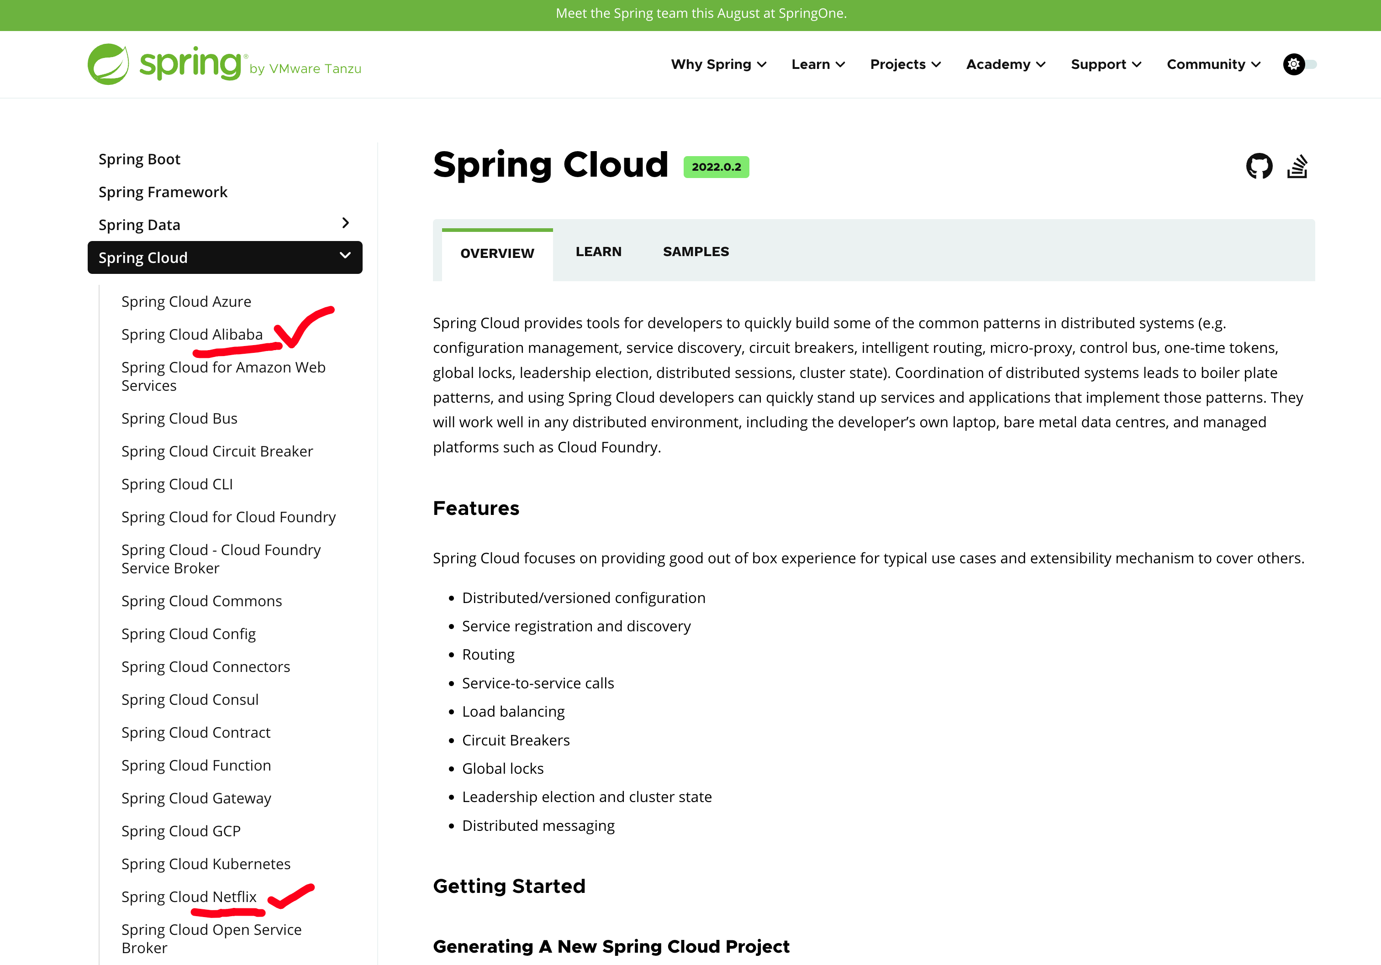This screenshot has width=1381, height=965.
Task: Click the SpringOne announcement banner
Action: [701, 14]
